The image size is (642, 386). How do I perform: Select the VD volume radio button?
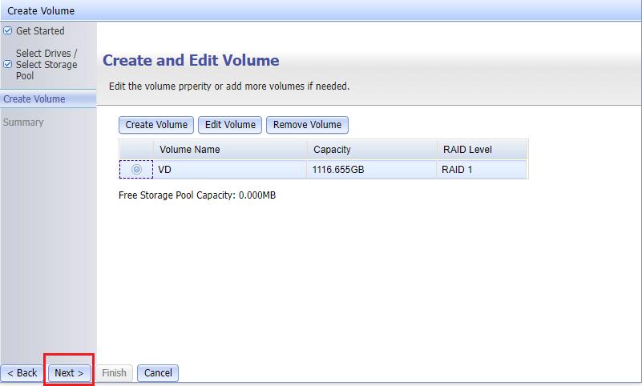click(x=136, y=169)
